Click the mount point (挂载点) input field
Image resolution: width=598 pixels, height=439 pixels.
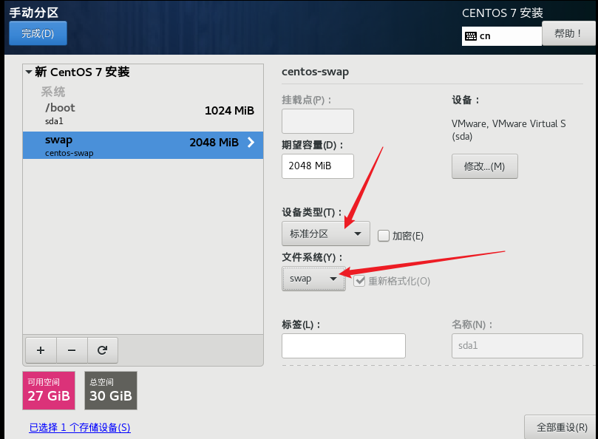pyautogui.click(x=318, y=121)
